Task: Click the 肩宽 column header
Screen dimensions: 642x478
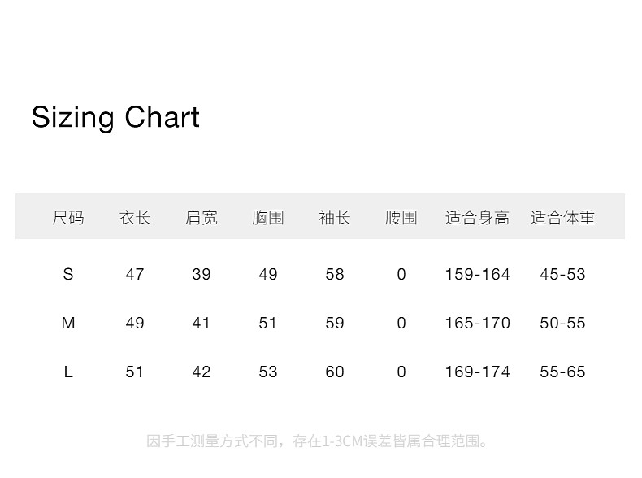Action: 202,218
